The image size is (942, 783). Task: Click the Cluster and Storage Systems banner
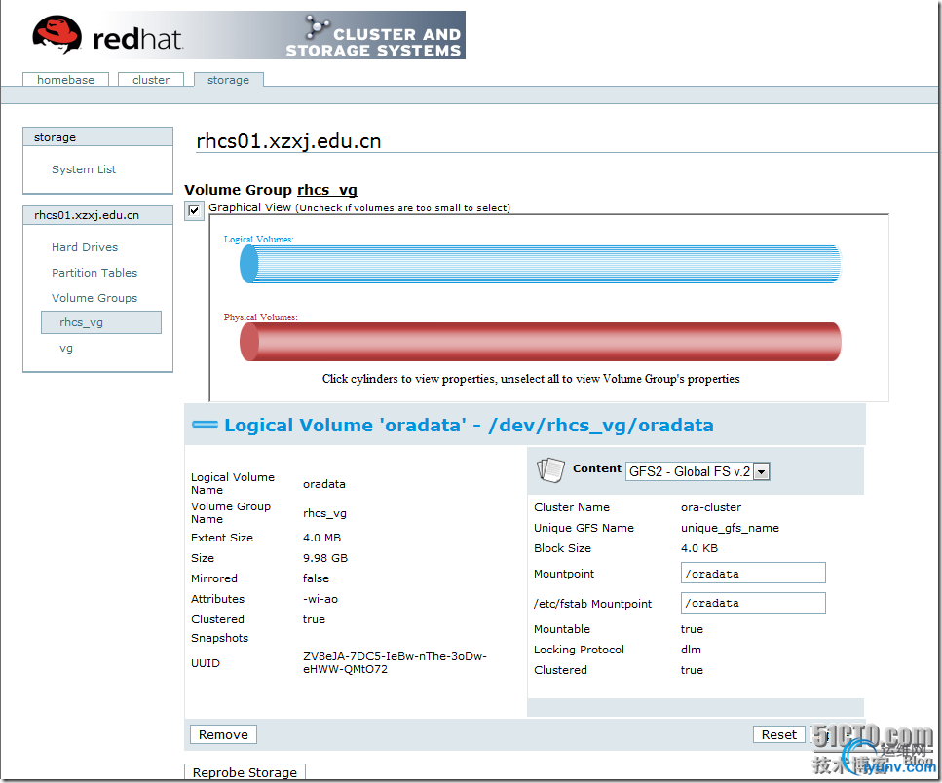point(374,36)
